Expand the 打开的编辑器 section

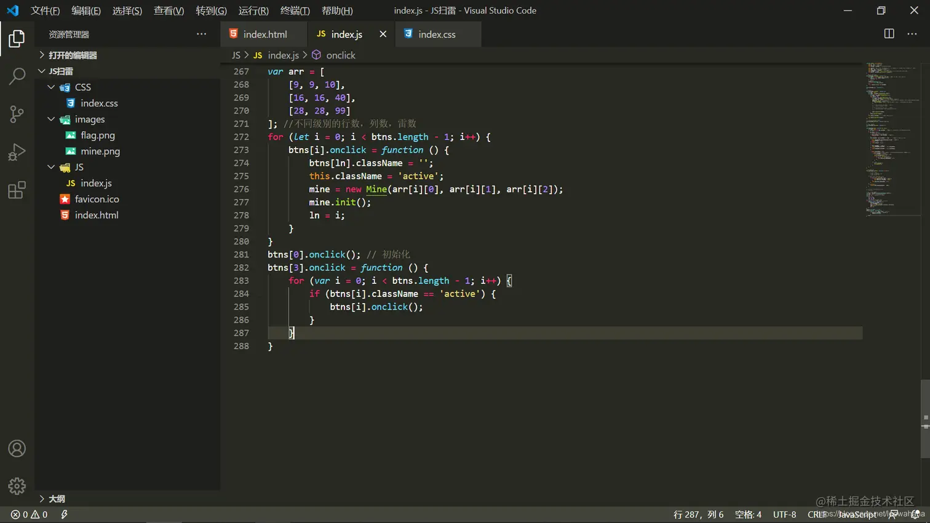click(x=73, y=55)
